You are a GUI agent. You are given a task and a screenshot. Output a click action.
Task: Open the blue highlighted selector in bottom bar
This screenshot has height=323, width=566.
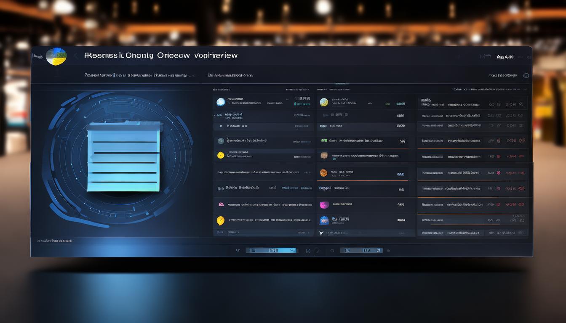click(x=272, y=250)
